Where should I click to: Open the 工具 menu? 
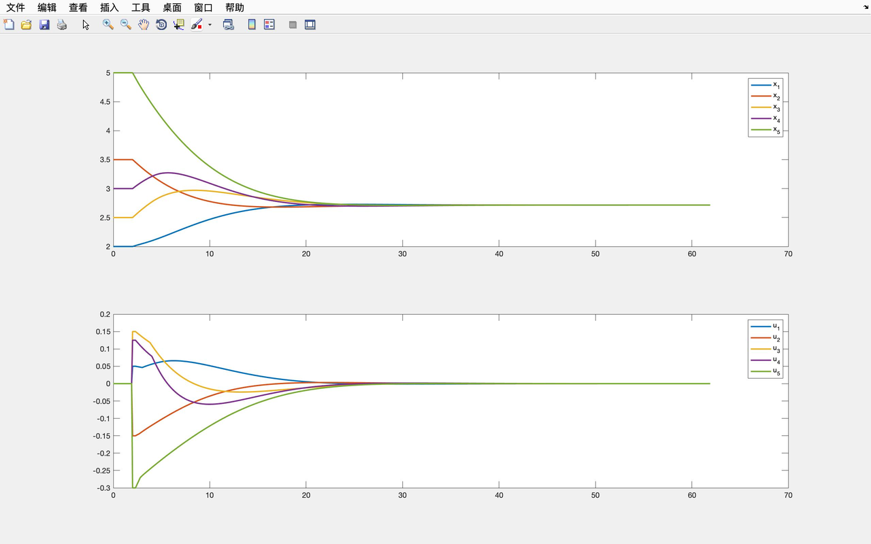[x=141, y=7]
